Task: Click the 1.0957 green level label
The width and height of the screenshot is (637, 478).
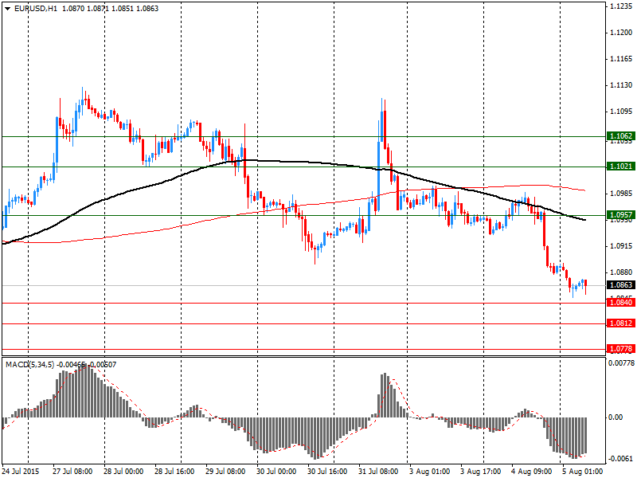Action: click(621, 215)
